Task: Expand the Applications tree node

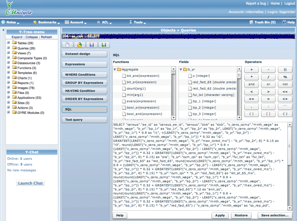Action: [x=9, y=98]
